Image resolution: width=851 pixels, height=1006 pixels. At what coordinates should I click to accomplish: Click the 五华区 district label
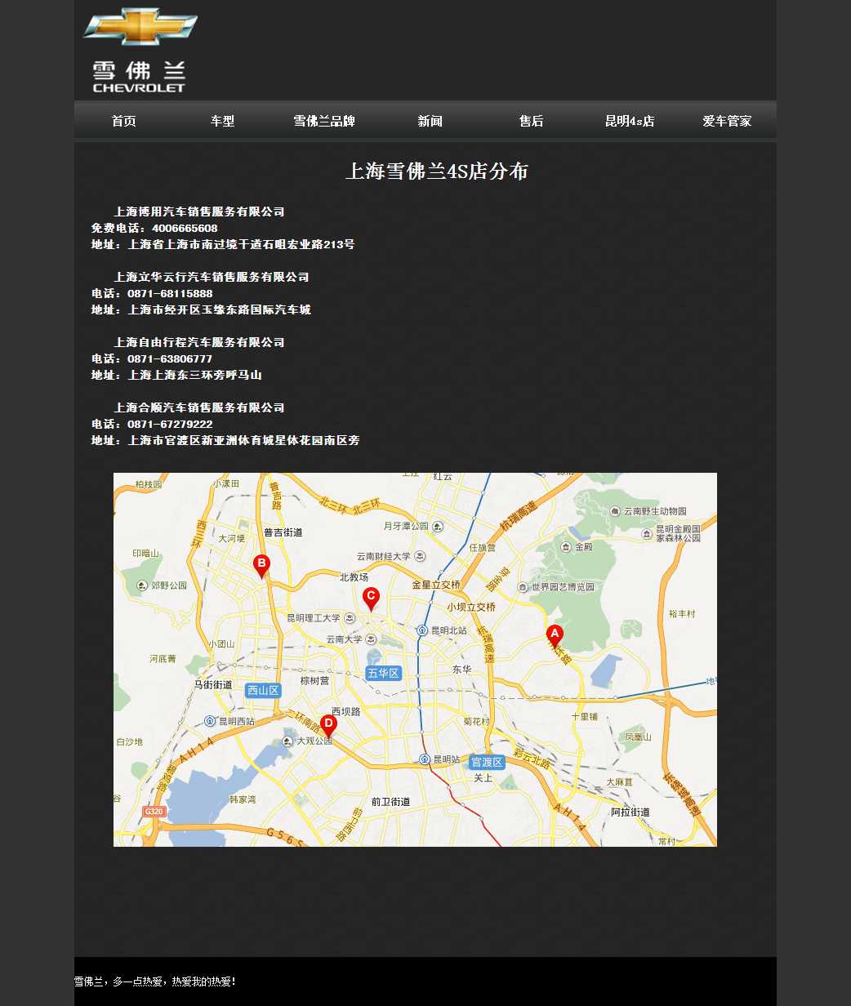pyautogui.click(x=383, y=673)
